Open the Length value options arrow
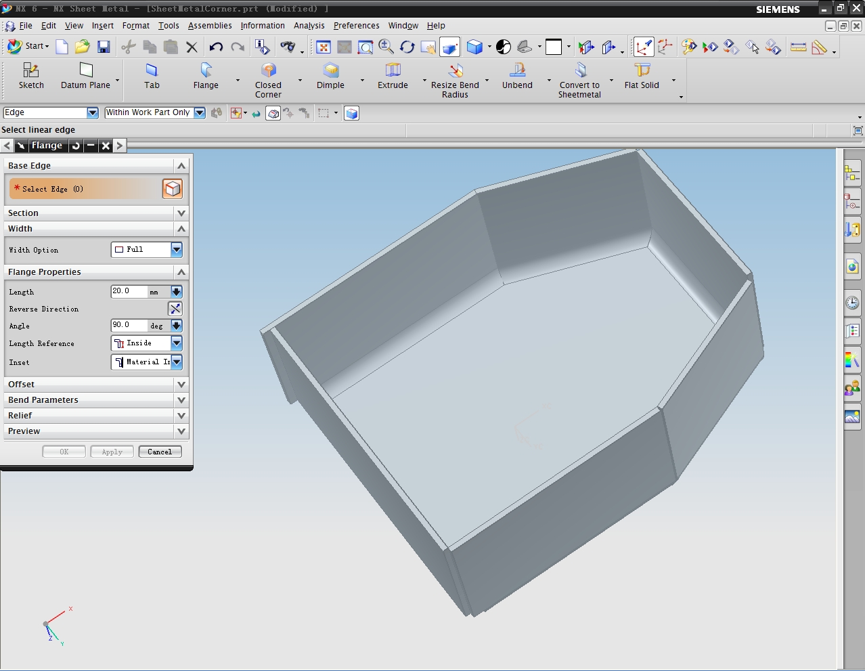Screen dimensions: 865x671 tap(176, 292)
